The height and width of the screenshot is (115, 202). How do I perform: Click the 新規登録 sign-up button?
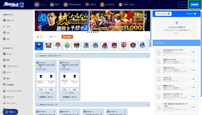point(195,5)
